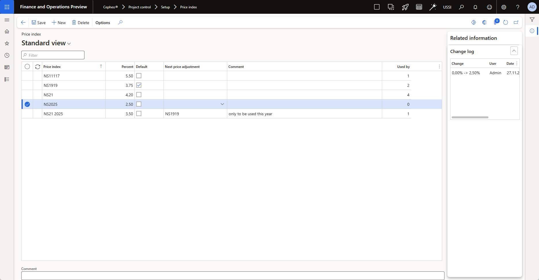The height and width of the screenshot is (280, 539).
Task: Collapse the Change log section
Action: (514, 51)
